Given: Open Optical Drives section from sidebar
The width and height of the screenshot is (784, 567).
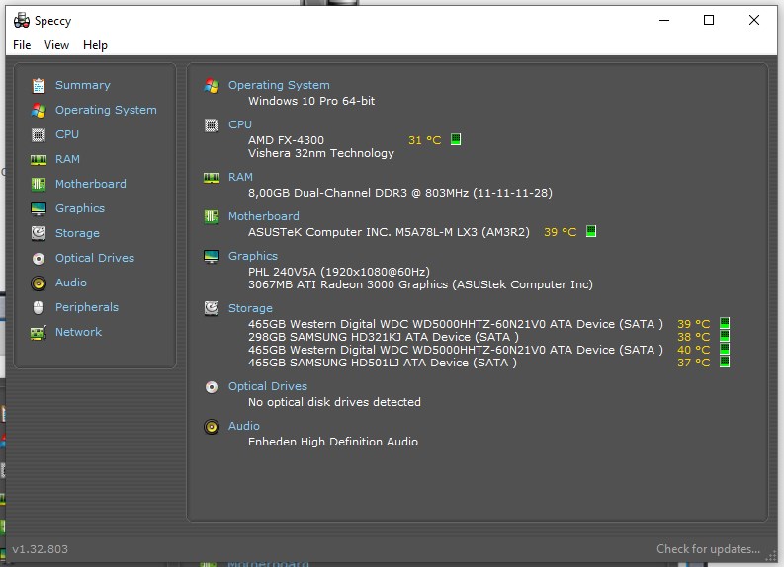Looking at the screenshot, I should pos(95,258).
